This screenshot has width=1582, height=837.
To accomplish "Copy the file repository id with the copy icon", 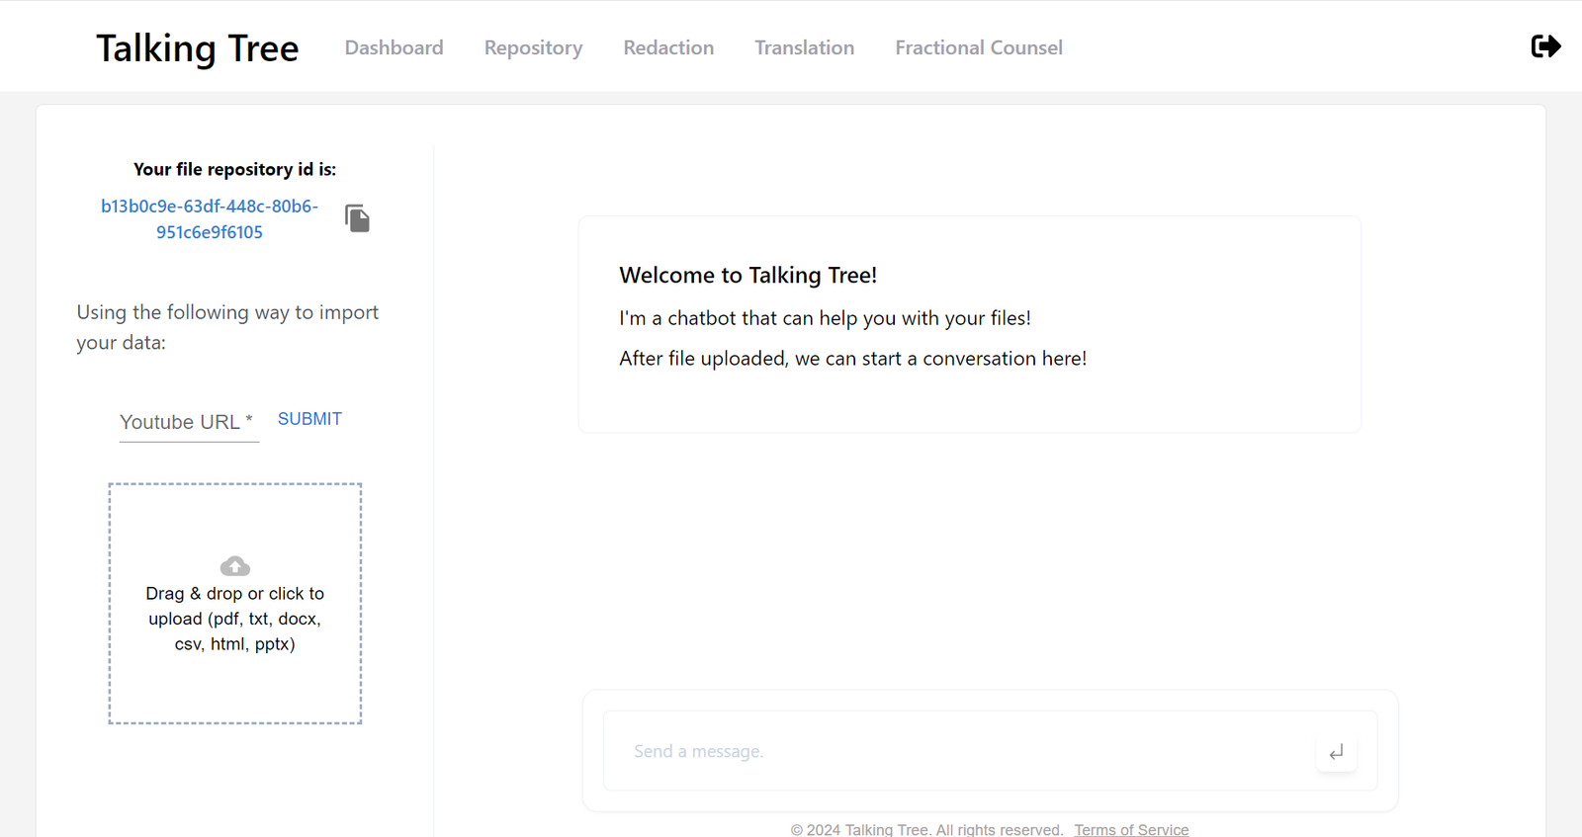I will tap(357, 218).
